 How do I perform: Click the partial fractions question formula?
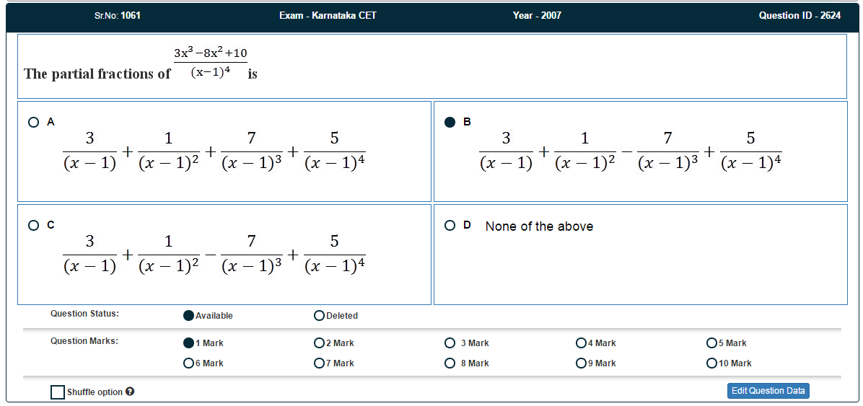tap(210, 63)
